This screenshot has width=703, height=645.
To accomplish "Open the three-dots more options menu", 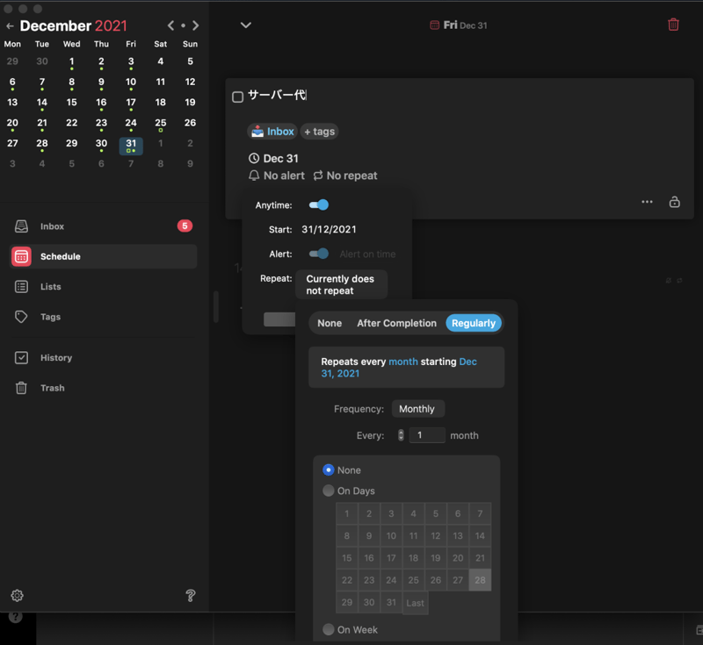I will coord(647,202).
